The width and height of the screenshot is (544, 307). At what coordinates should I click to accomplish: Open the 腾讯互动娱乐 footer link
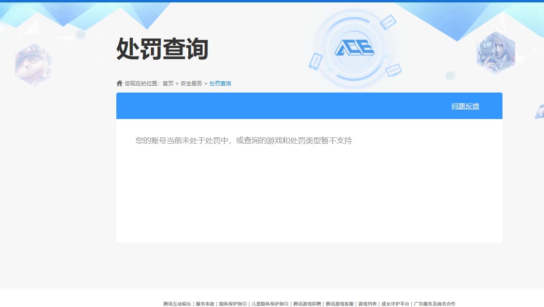click(x=176, y=304)
